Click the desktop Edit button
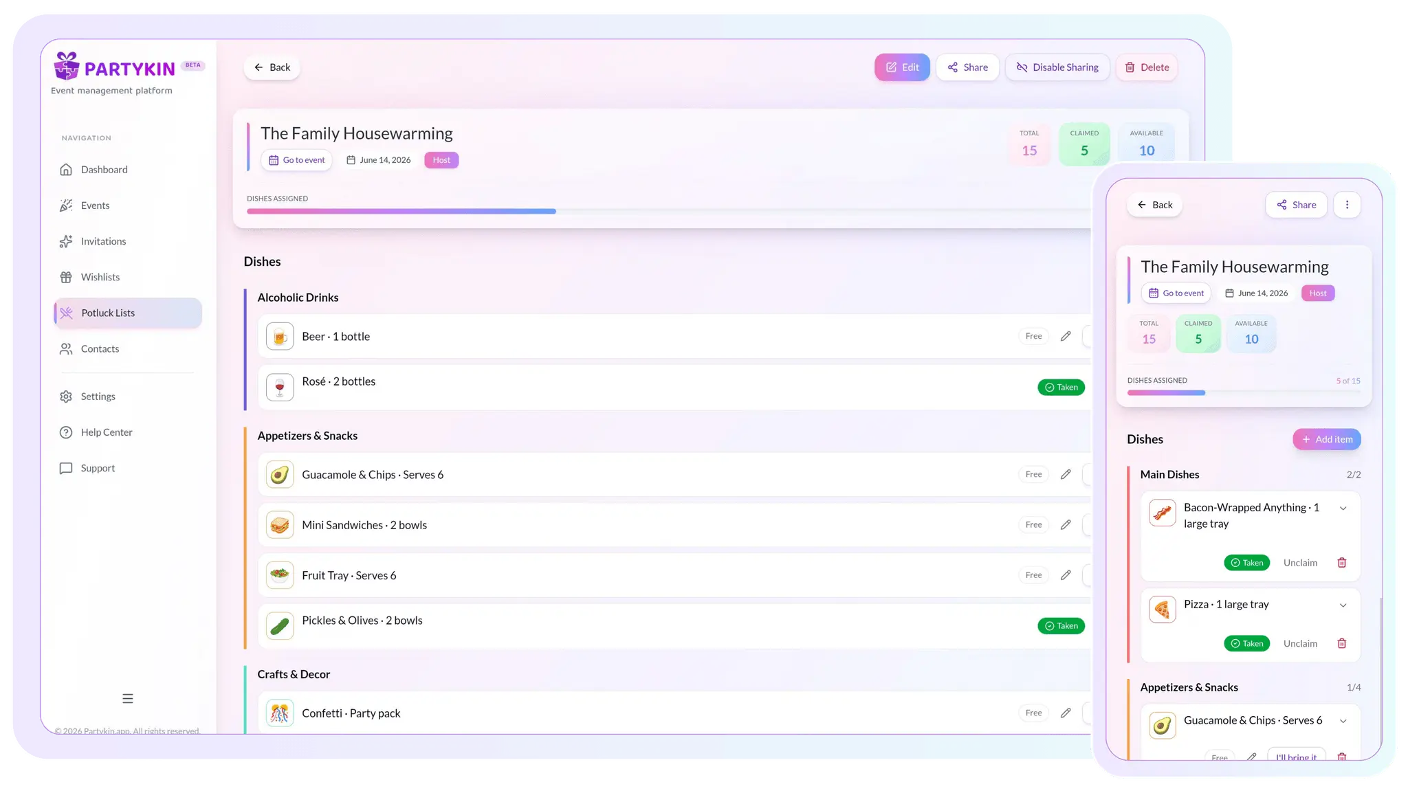Screen dimensions: 1408x791 pyautogui.click(x=902, y=67)
